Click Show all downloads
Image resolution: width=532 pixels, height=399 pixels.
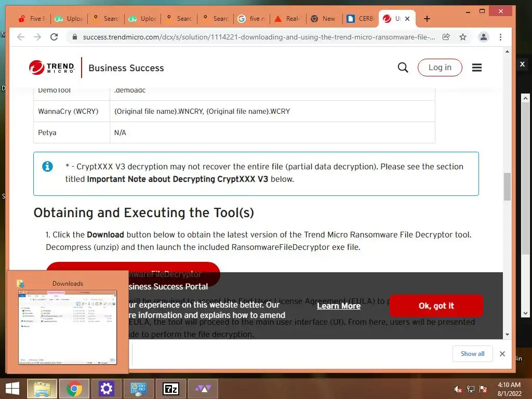(x=472, y=354)
